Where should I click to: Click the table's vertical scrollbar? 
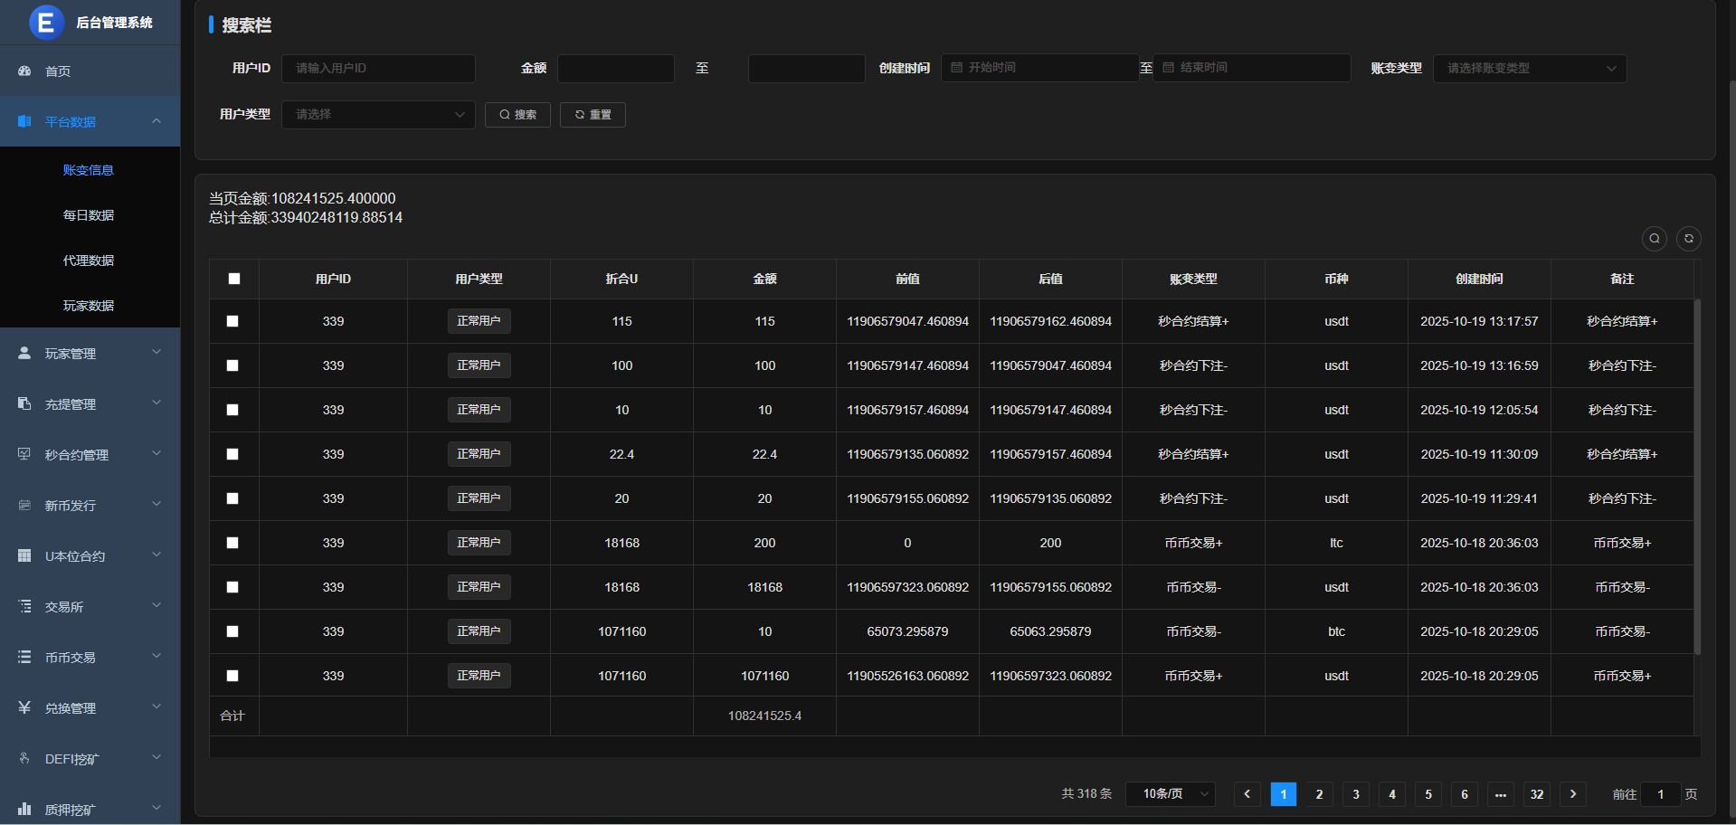[x=1697, y=476]
